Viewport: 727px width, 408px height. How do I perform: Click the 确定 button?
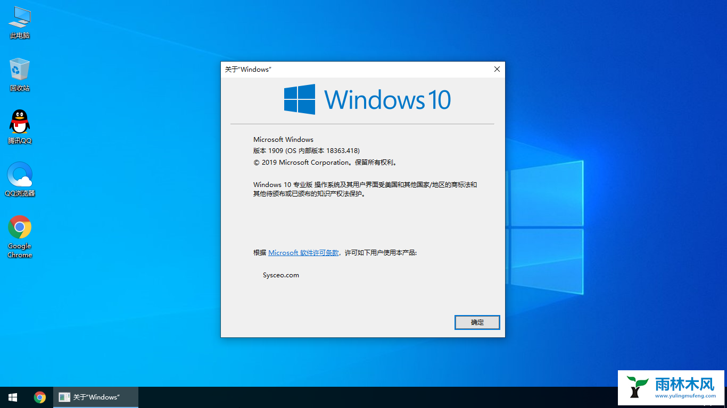click(x=477, y=322)
